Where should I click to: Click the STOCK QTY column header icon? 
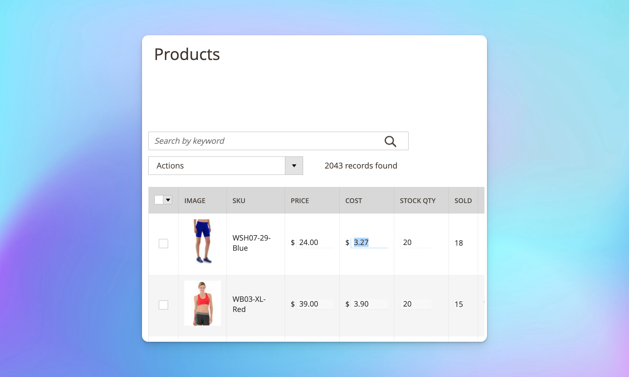point(417,200)
